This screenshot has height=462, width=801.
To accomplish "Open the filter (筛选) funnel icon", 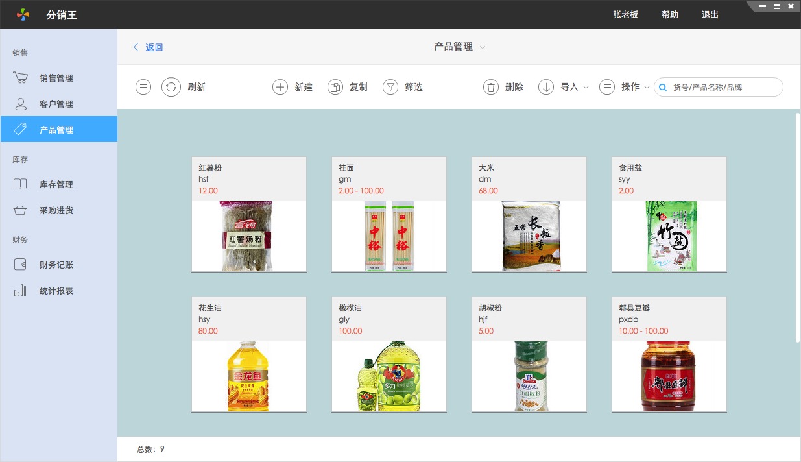I will pyautogui.click(x=390, y=87).
